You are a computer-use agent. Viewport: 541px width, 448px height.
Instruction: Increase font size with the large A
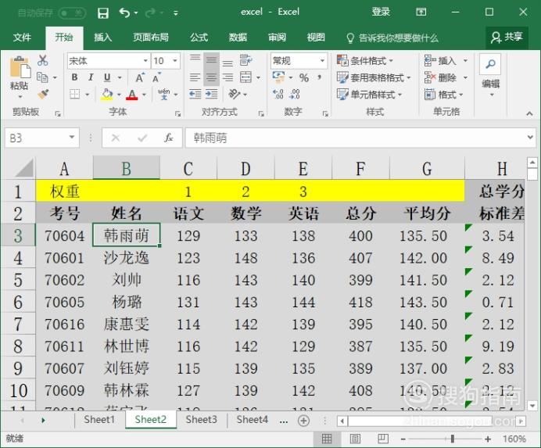[x=139, y=77]
